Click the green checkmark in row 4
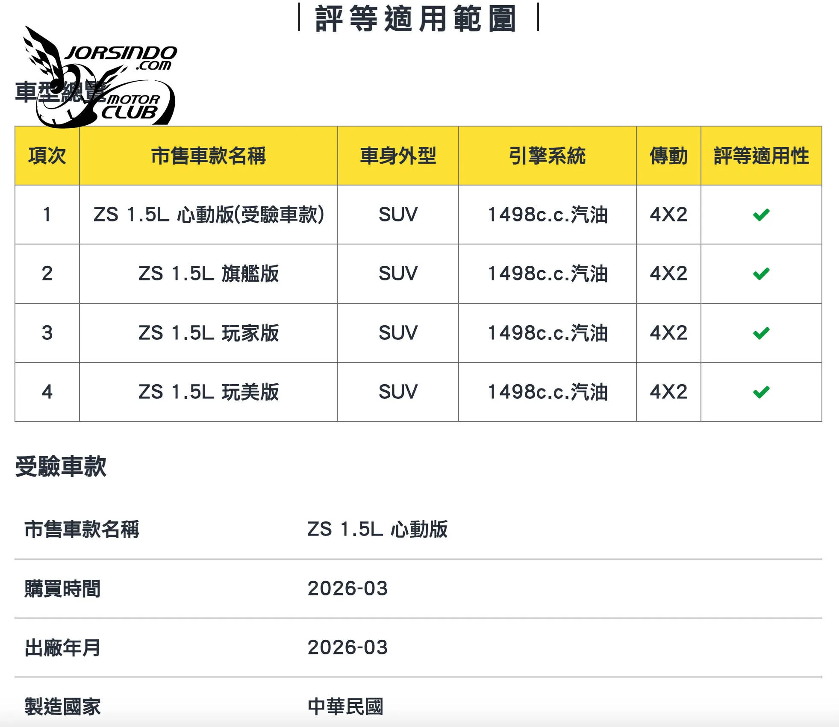The image size is (839, 727). coord(761,392)
